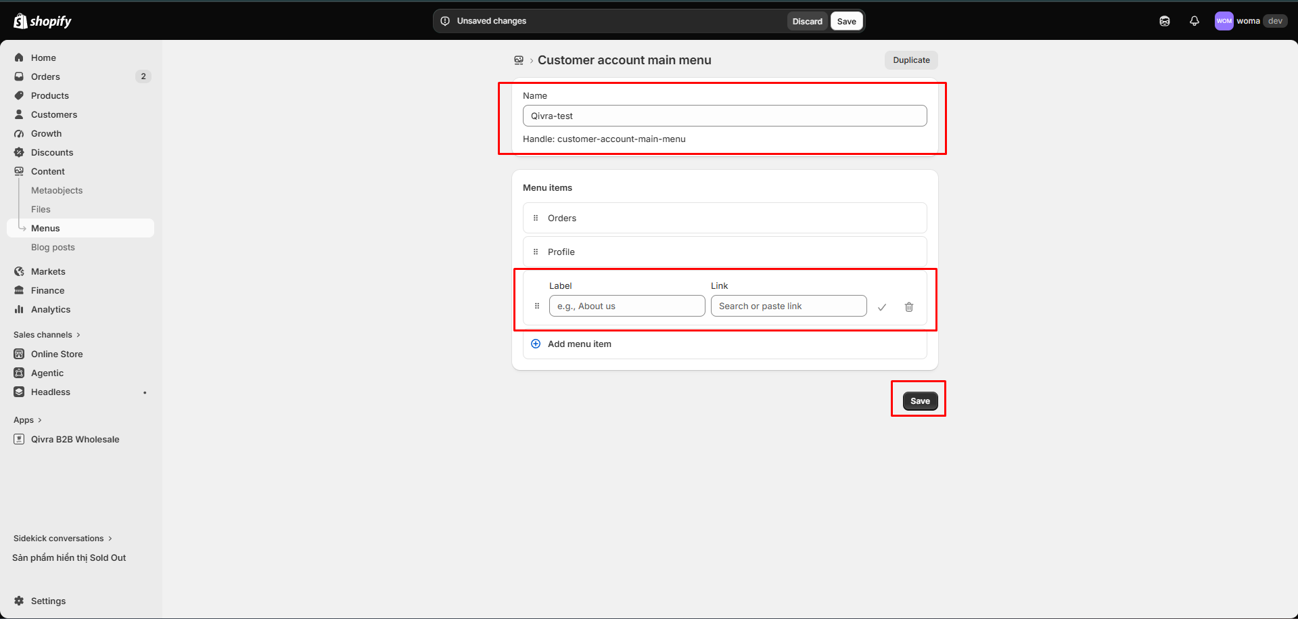Click the bottom Save button
This screenshot has width=1298, height=619.
point(920,401)
